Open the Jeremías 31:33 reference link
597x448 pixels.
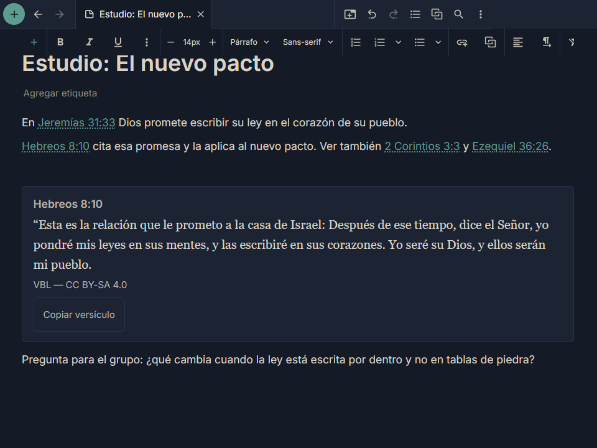76,123
